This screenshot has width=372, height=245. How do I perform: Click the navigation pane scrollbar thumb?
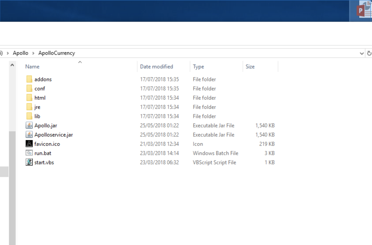coord(12,188)
